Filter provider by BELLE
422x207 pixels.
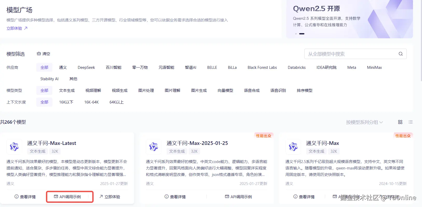coord(212,67)
